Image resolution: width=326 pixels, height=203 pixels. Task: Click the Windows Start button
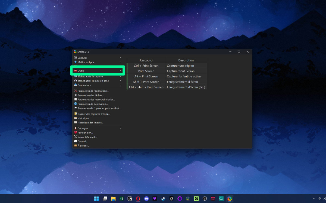click(x=96, y=199)
